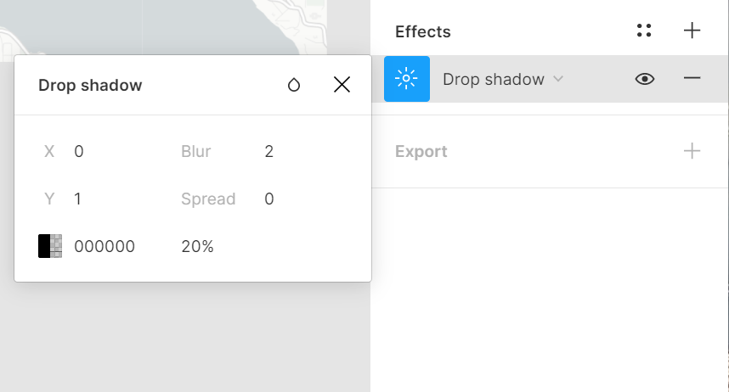Viewport: 729px width, 392px height.
Task: Open effect settings sun icon
Action: point(407,79)
